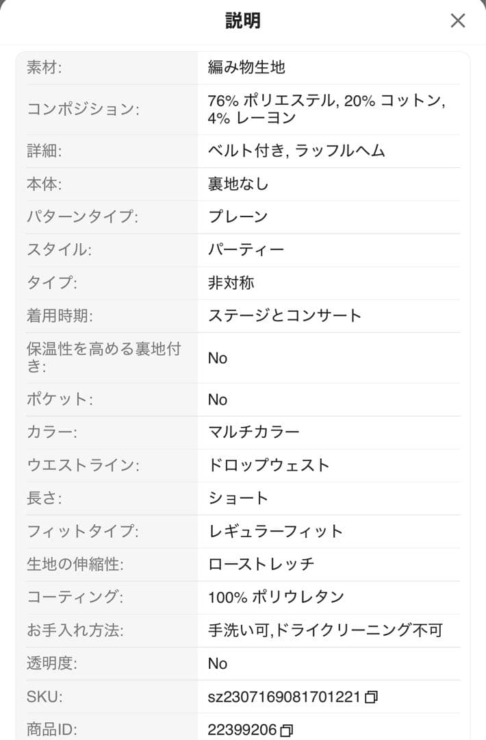486x740 pixels.
Task: Tap the 素材 label row
Action: coord(44,67)
